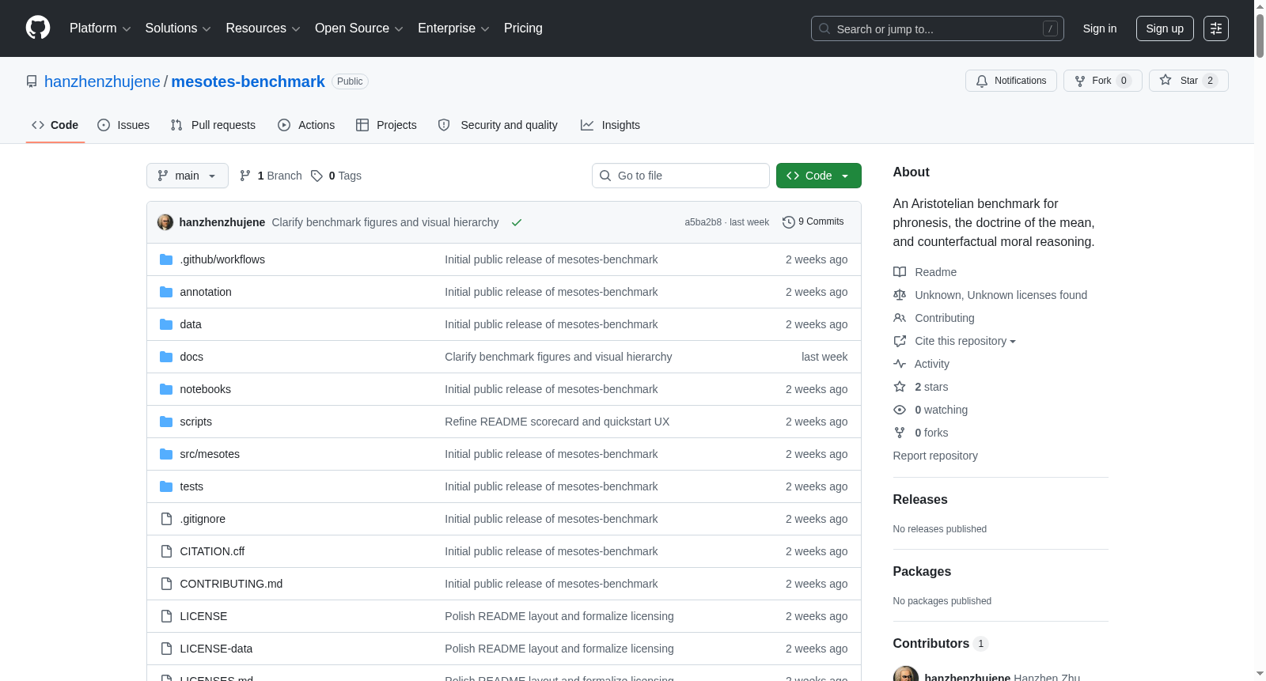Click the Readme book icon
The image size is (1266, 681).
[x=900, y=272]
